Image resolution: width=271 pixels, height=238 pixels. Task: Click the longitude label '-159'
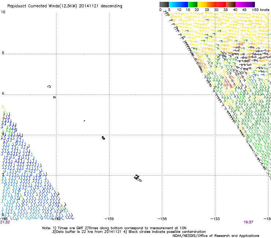[x=109, y=219]
